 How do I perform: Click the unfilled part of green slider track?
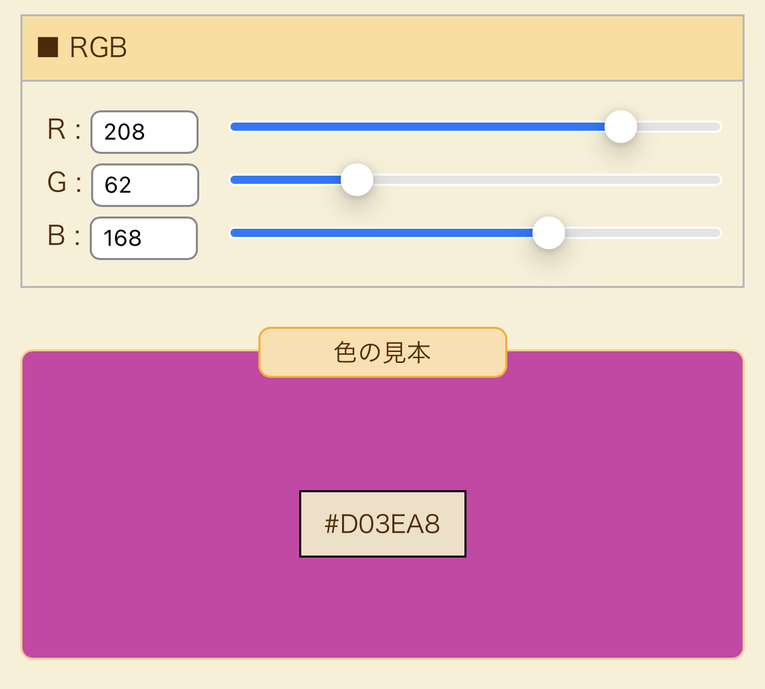(544, 180)
